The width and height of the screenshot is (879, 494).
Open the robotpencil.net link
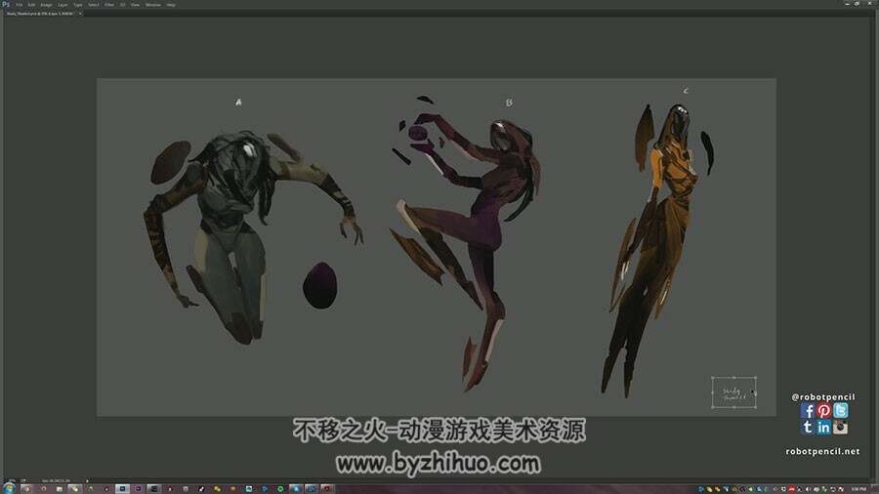[822, 451]
